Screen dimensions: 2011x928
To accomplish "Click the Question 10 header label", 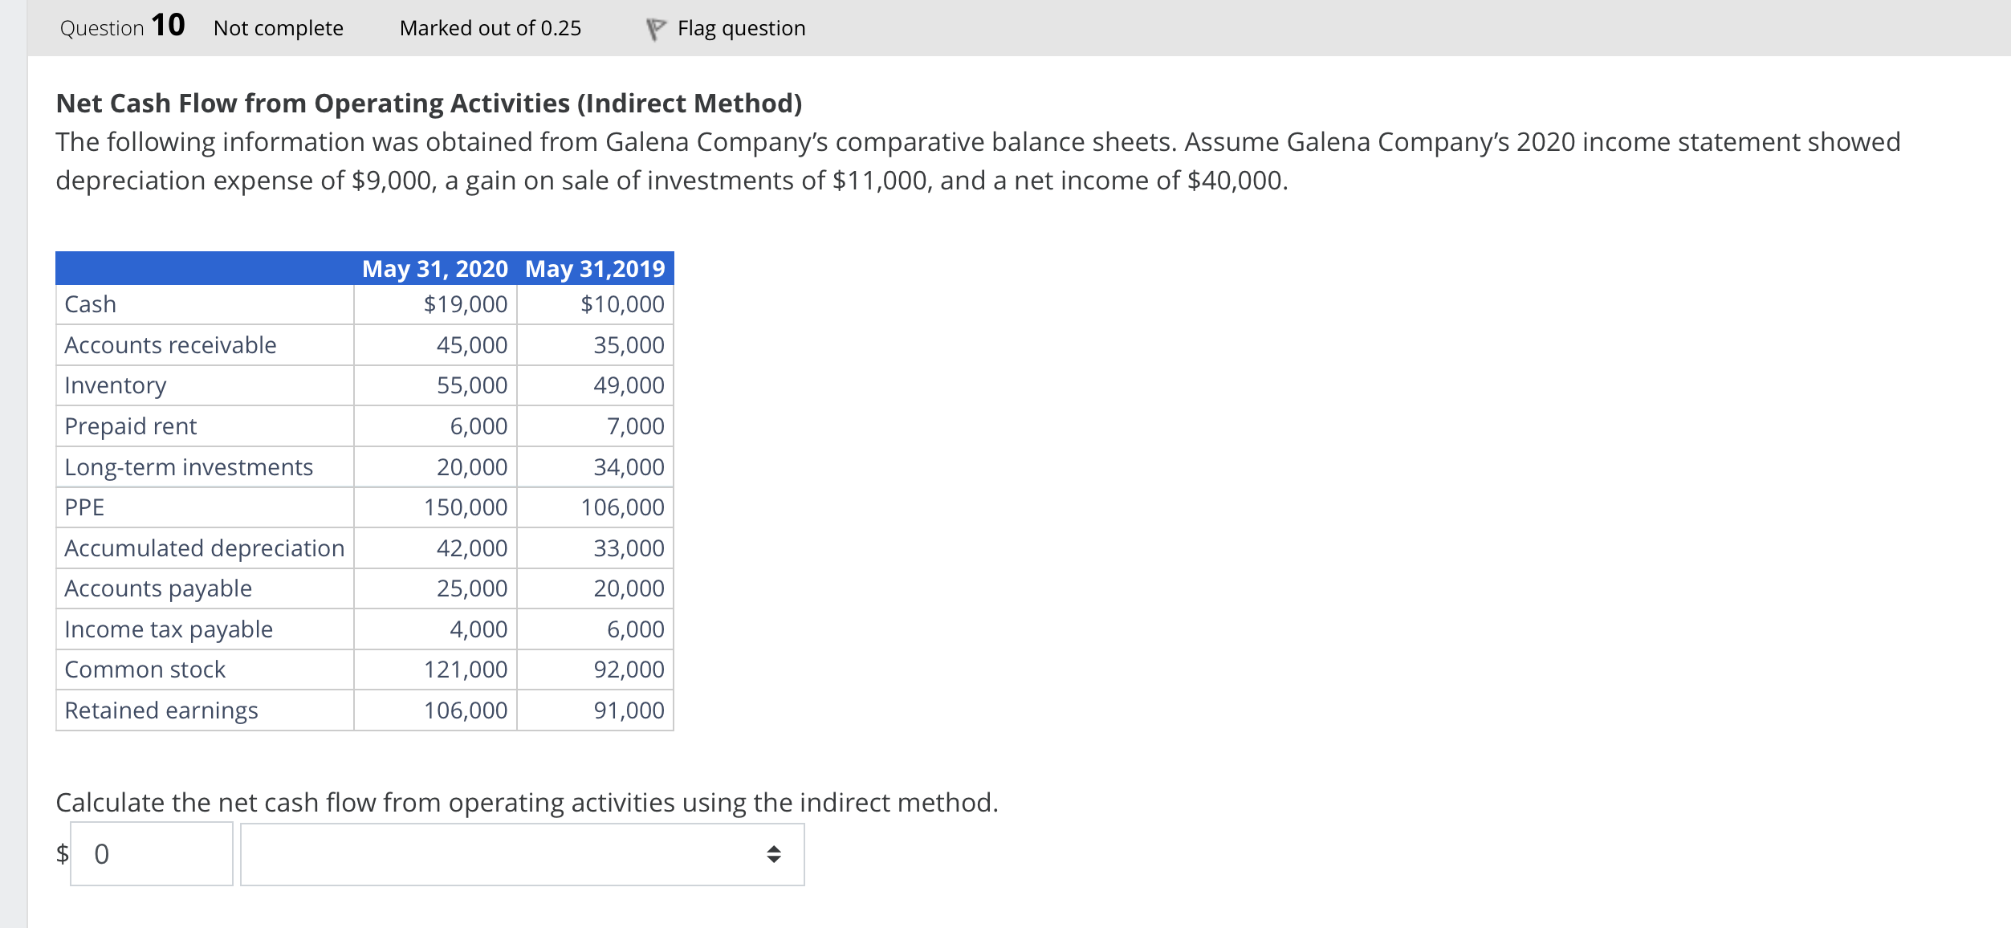I will [122, 26].
